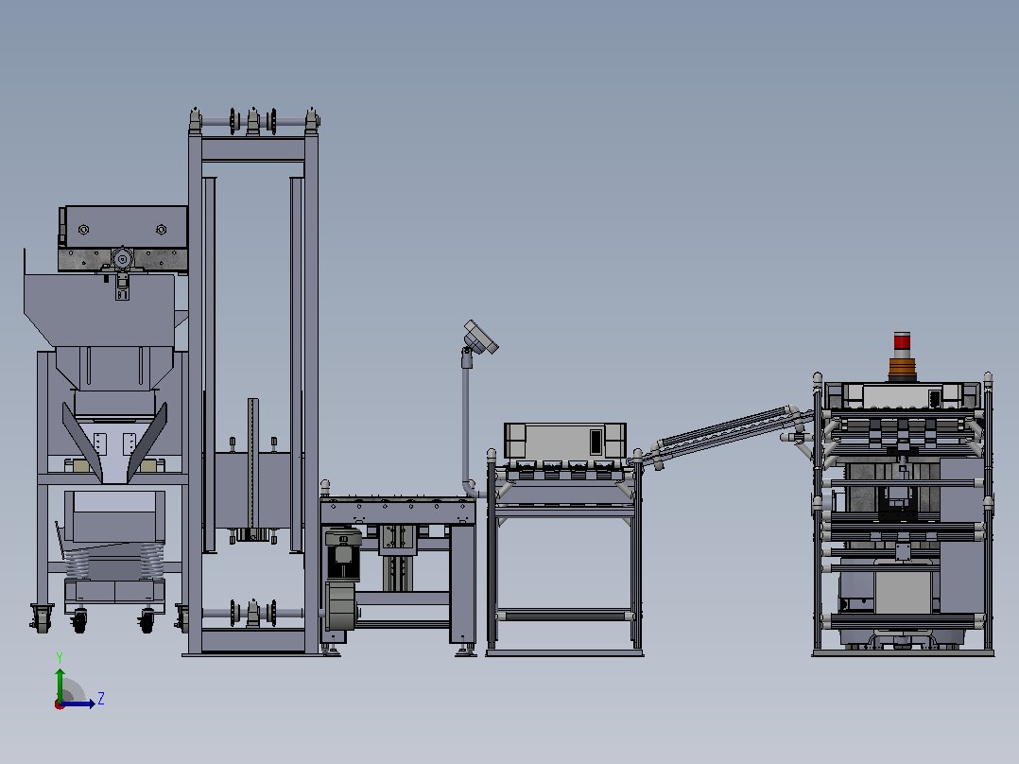Pick the vertical toothed rail inside the elevator tower

pyautogui.click(x=252, y=463)
